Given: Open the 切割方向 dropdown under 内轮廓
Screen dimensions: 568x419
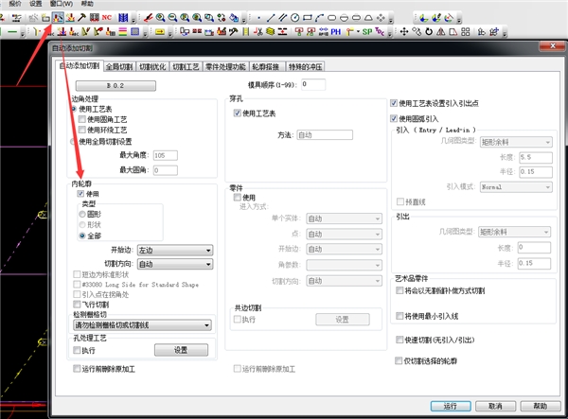Looking at the screenshot, I should [x=172, y=263].
